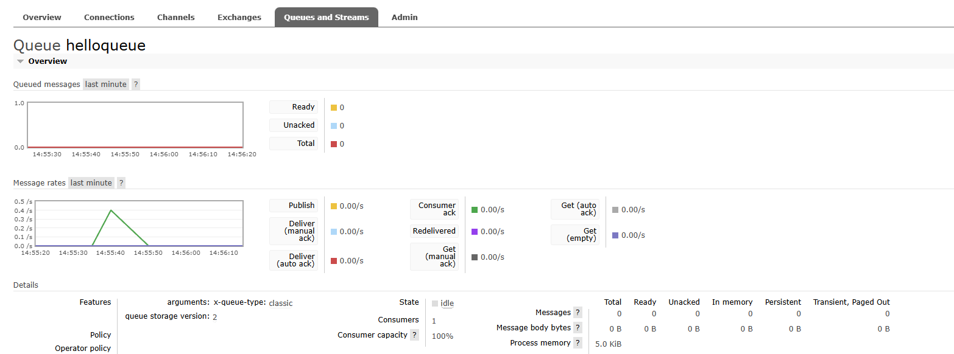This screenshot has height=354, width=954.
Task: Click the green Consumer ack swatch
Action: [x=475, y=210]
